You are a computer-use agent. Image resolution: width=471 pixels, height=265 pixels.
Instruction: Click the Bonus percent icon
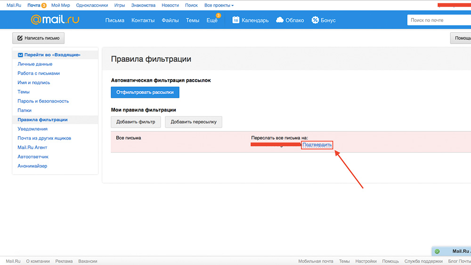[315, 20]
